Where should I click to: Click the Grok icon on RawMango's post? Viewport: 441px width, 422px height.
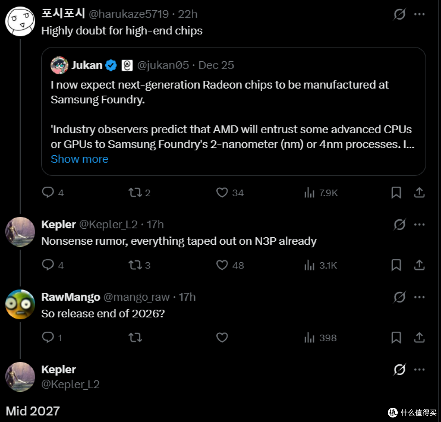(399, 297)
